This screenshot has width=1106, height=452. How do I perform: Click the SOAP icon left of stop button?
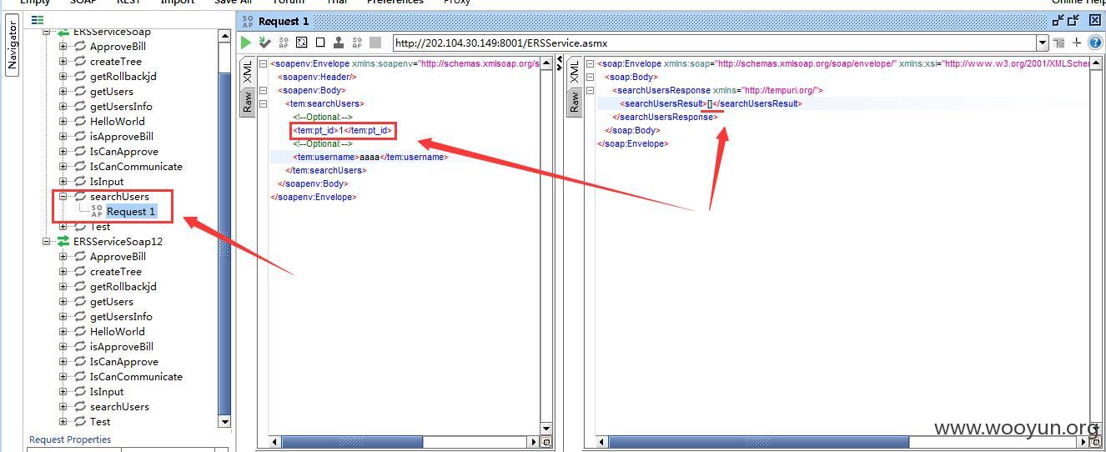[357, 43]
